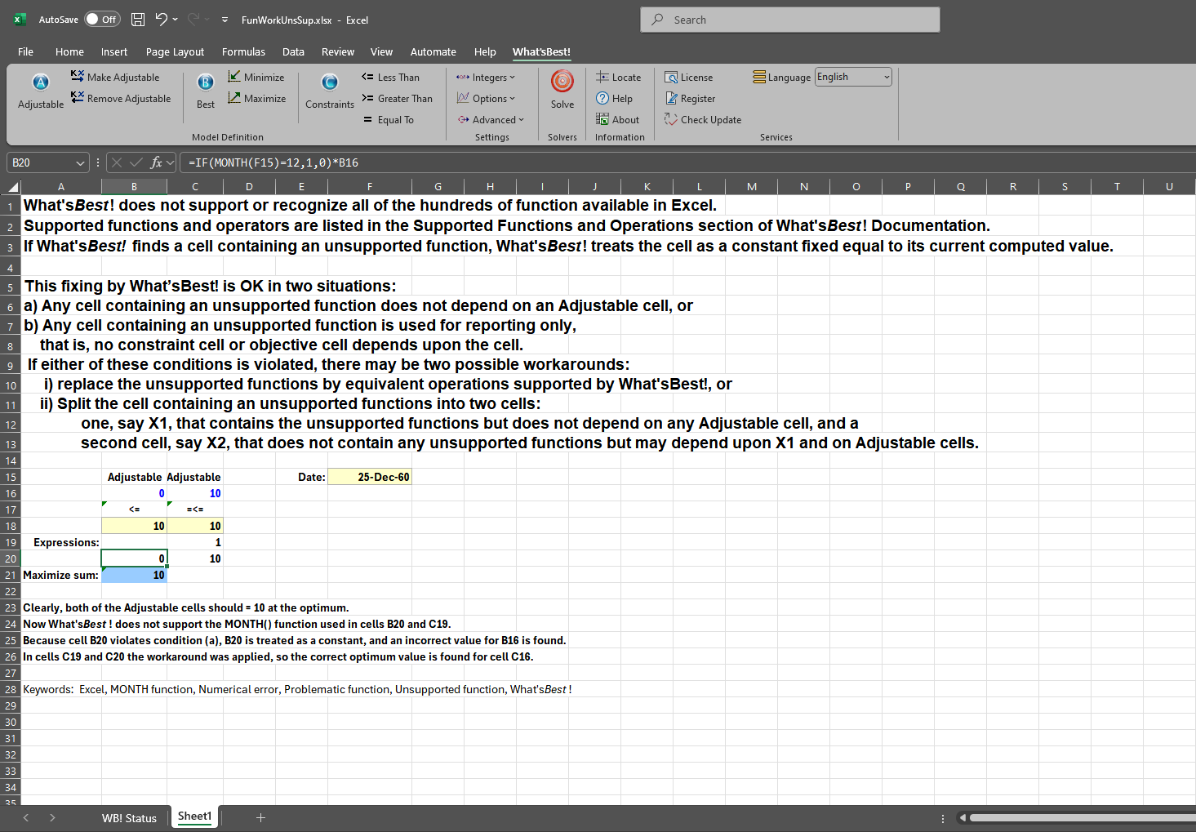The image size is (1196, 832).
Task: Switch to the Data tab
Action: click(x=293, y=51)
